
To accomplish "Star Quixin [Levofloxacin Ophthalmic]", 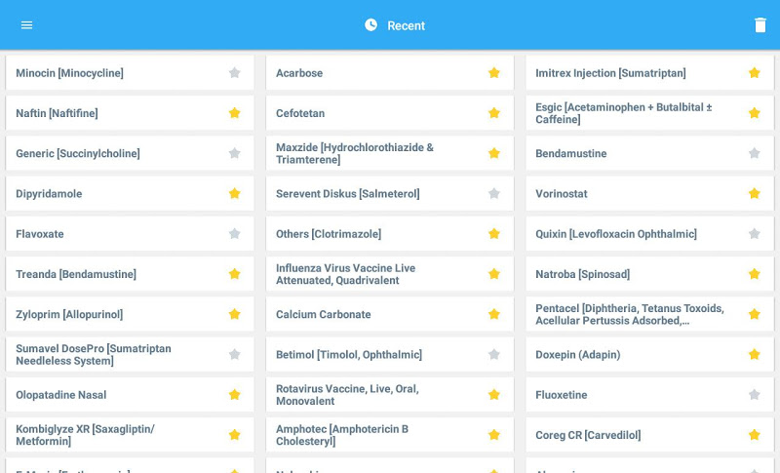I will (754, 234).
